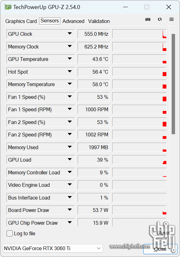The image size is (180, 257).
Task: Open the Fan 1 Speed (RPM) dropdown
Action: point(70,109)
